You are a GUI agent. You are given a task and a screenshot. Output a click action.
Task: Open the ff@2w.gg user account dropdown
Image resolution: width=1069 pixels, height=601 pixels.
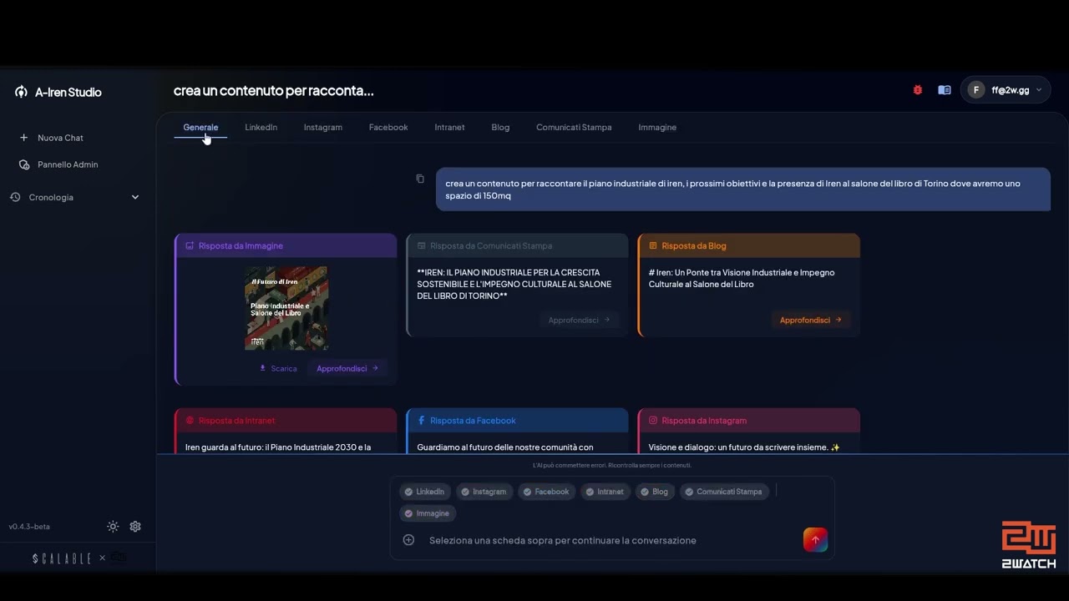point(1006,90)
